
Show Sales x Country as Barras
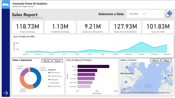click(156, 60)
